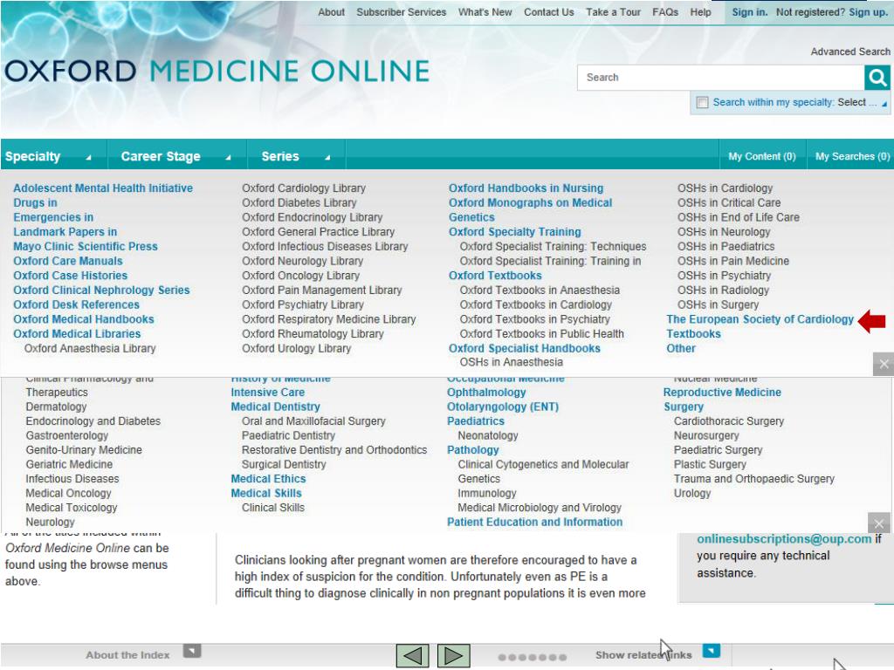
Task: Click the About link in top bar
Action: click(x=331, y=12)
